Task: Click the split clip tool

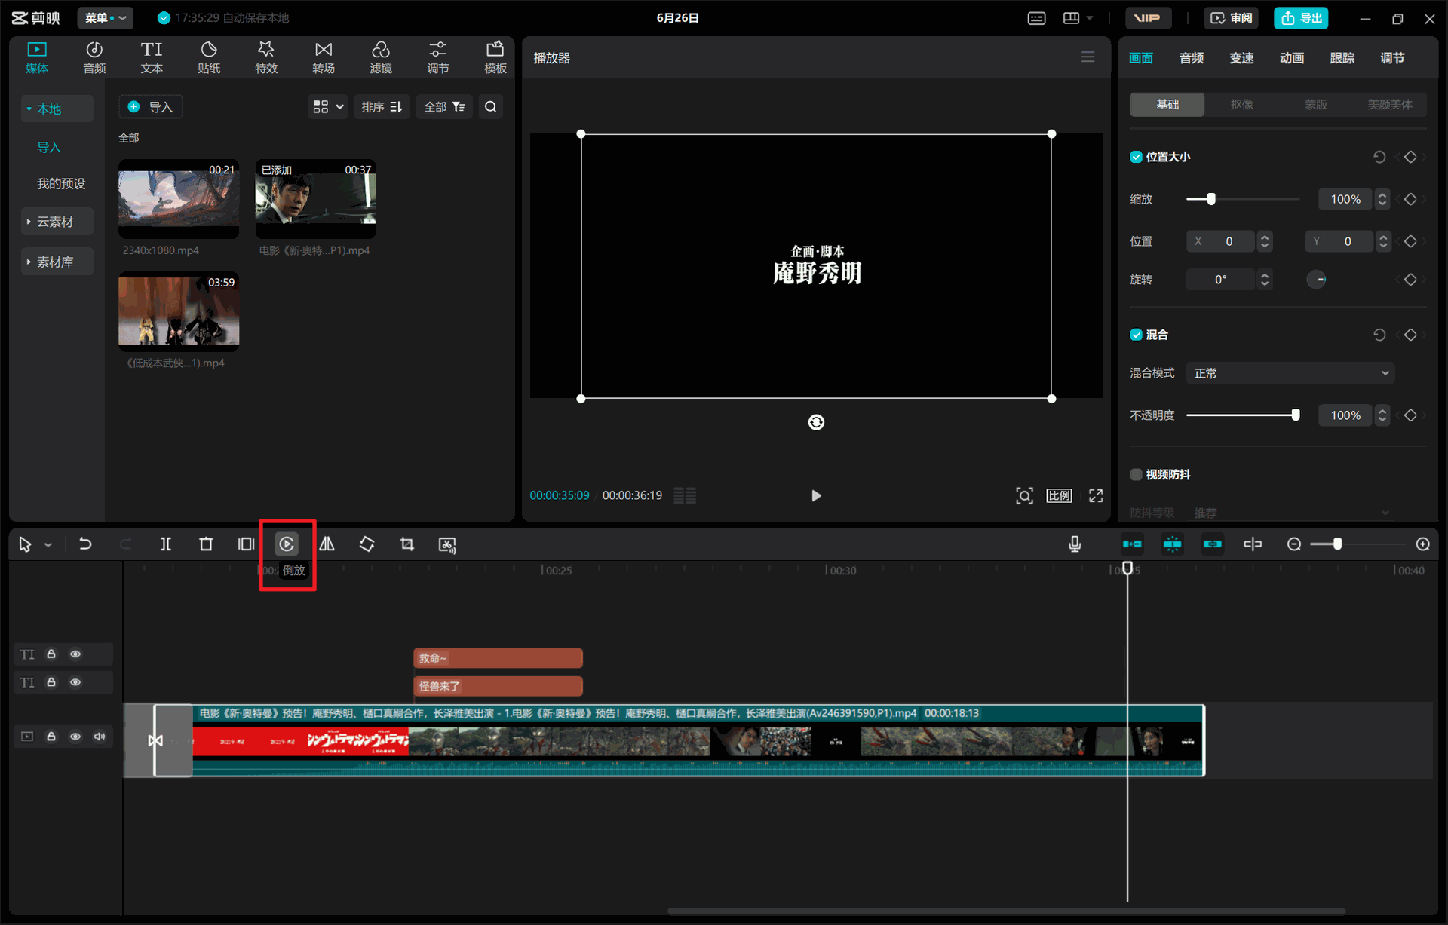Action: [x=166, y=544]
